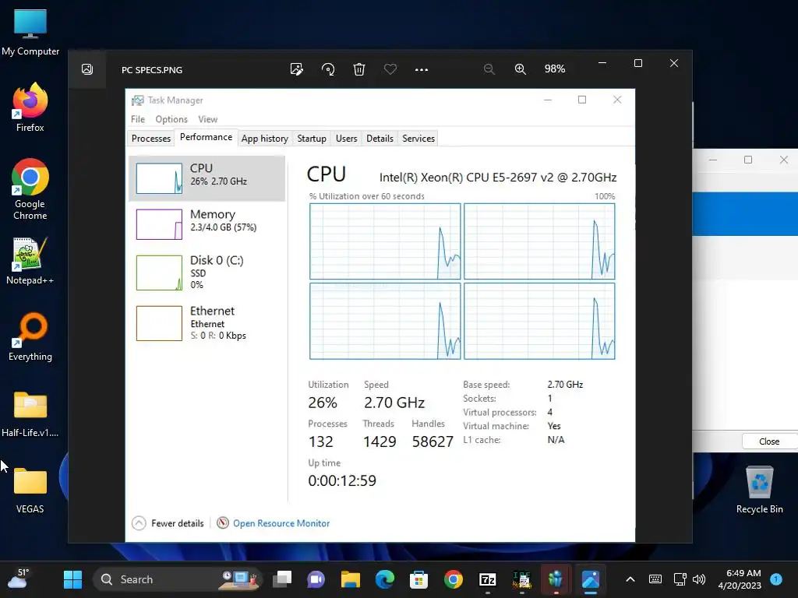Open My Computer desktop icon

click(x=30, y=33)
